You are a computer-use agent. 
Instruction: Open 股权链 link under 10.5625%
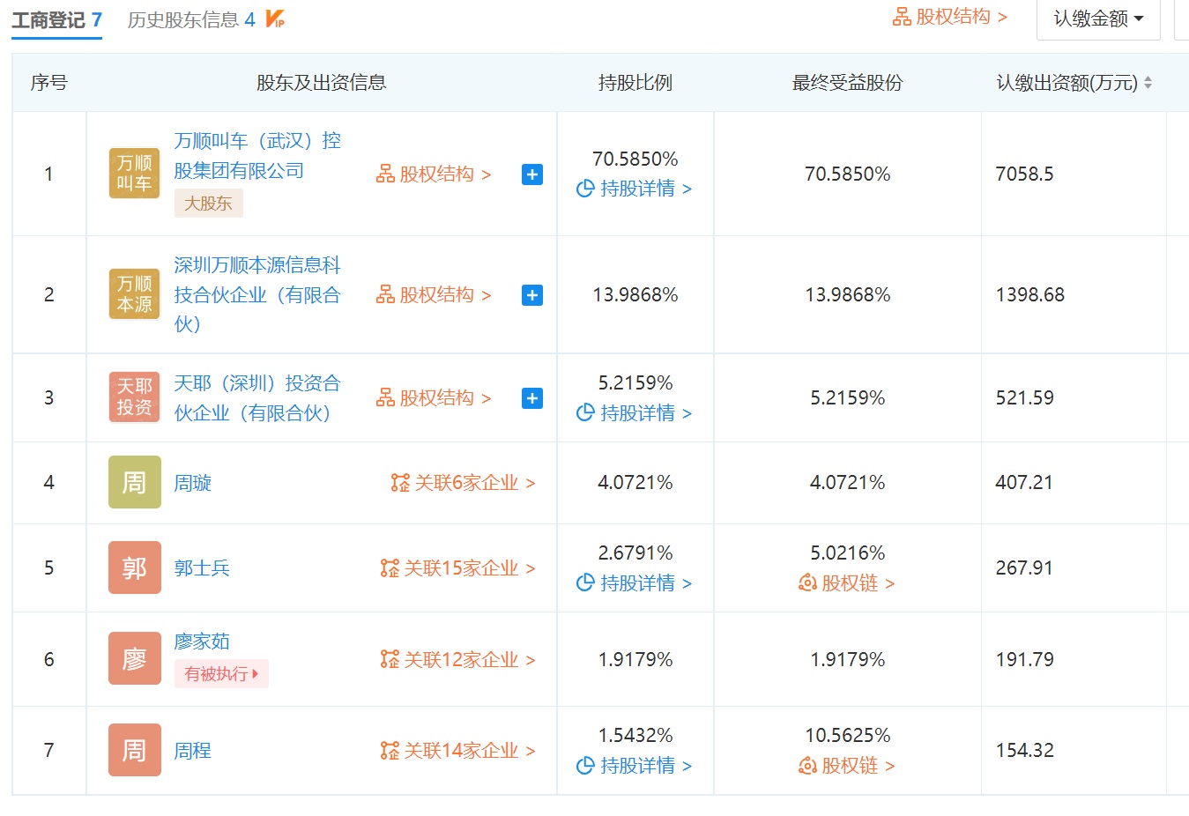pos(846,766)
